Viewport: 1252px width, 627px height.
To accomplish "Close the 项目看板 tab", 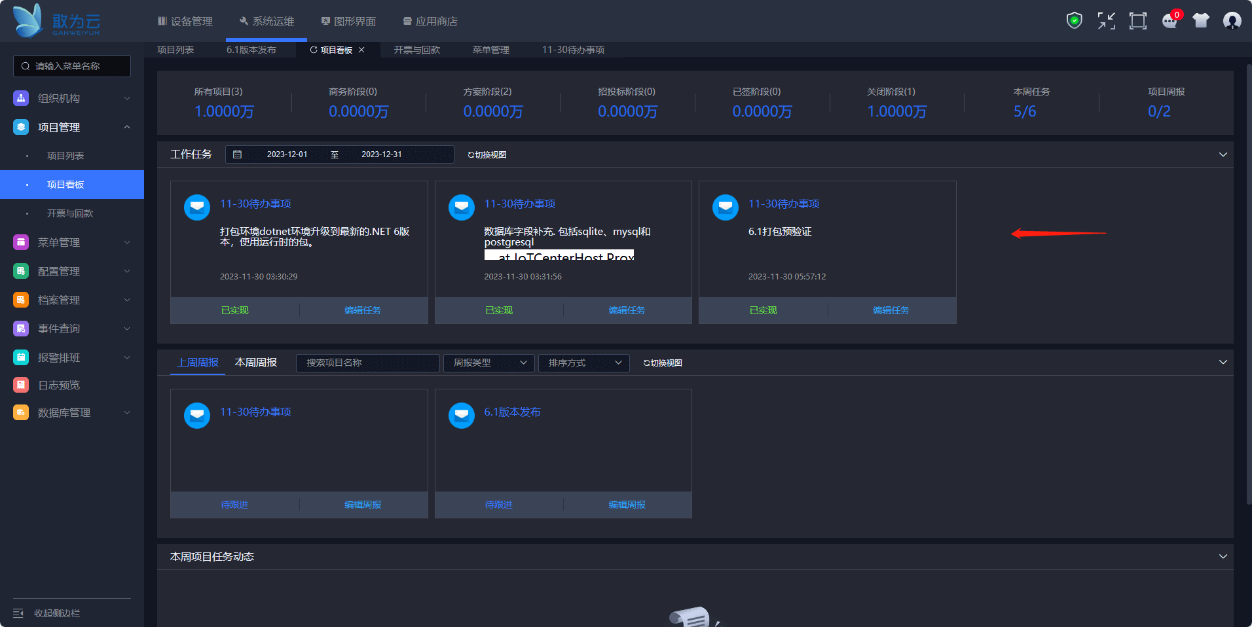I will [x=361, y=50].
